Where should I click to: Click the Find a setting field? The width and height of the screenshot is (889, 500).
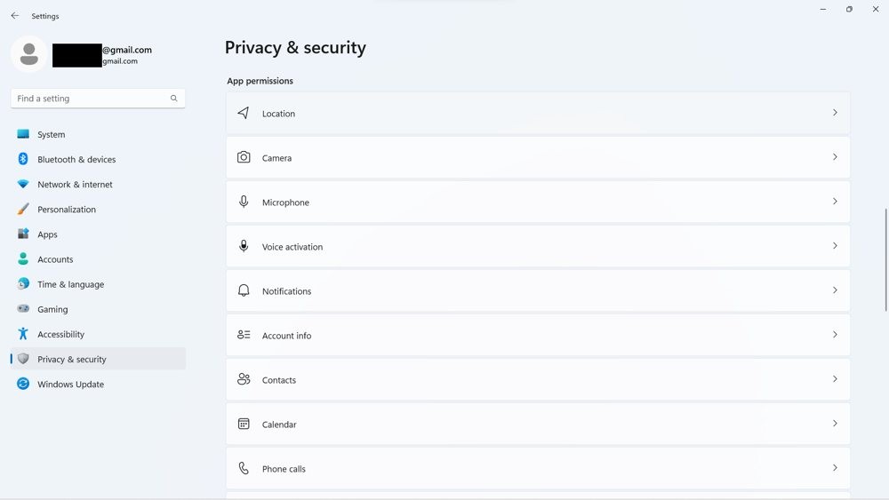(x=98, y=99)
